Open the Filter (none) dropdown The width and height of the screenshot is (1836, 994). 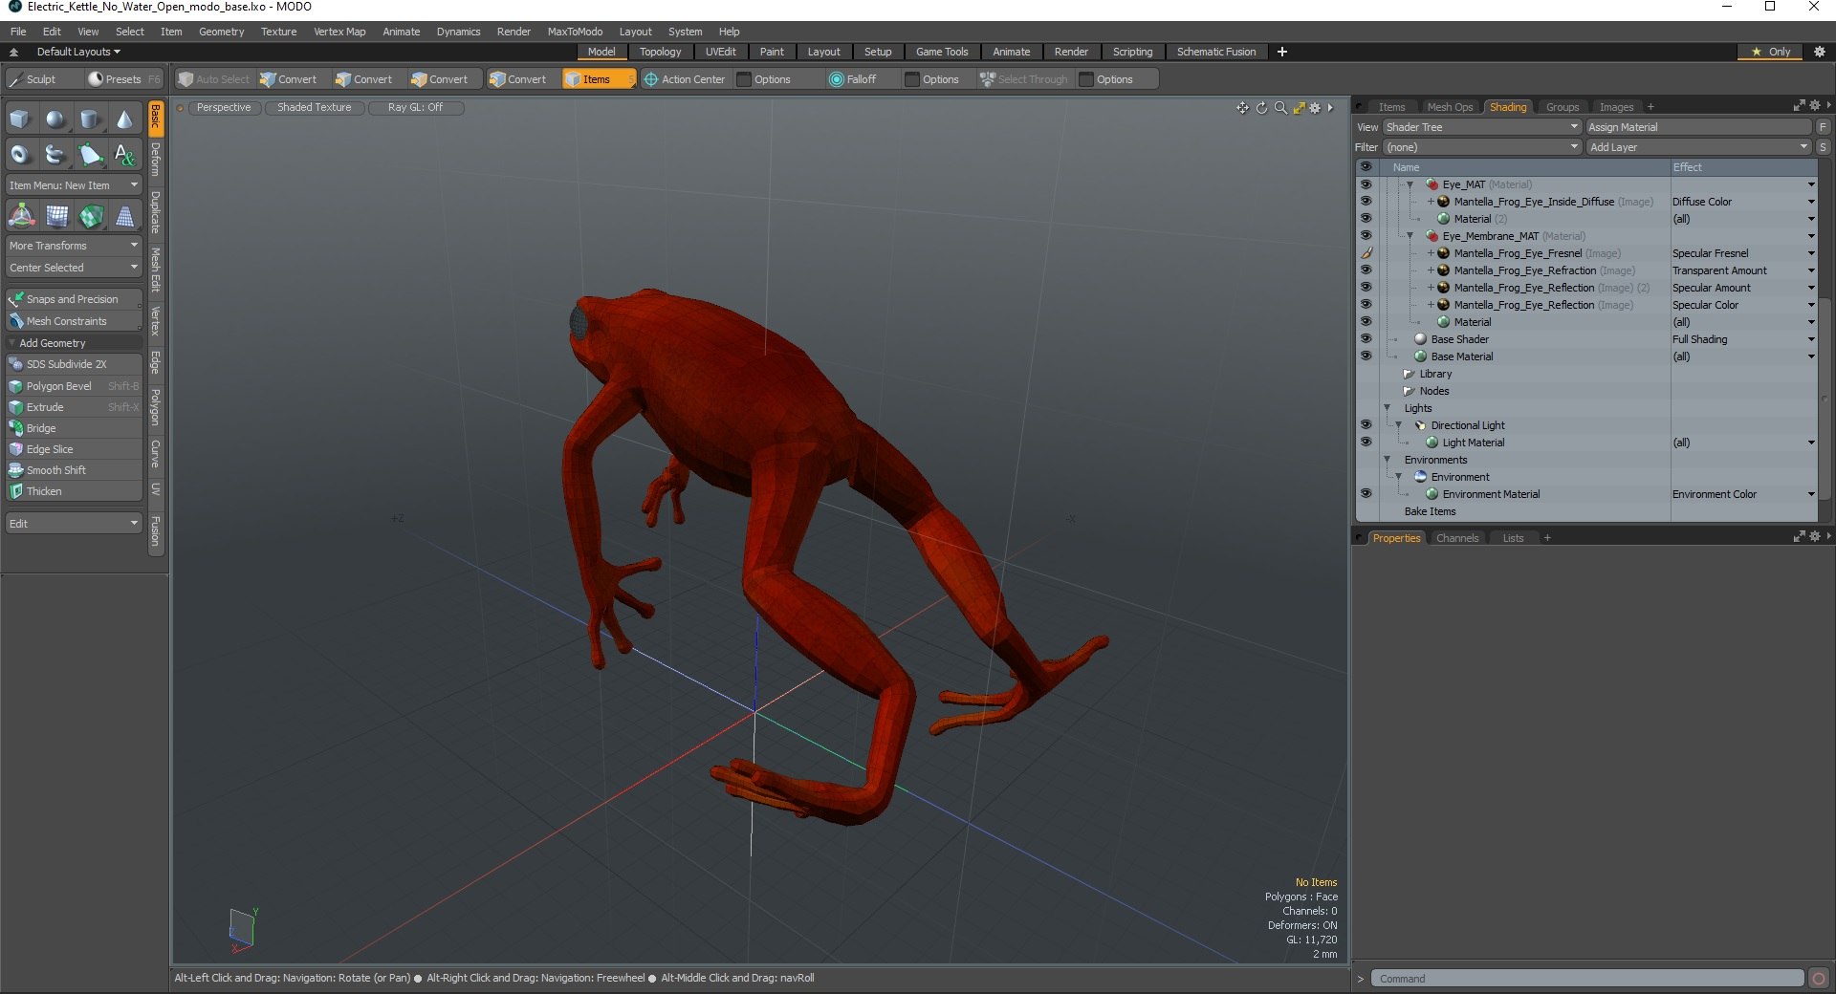click(x=1481, y=147)
